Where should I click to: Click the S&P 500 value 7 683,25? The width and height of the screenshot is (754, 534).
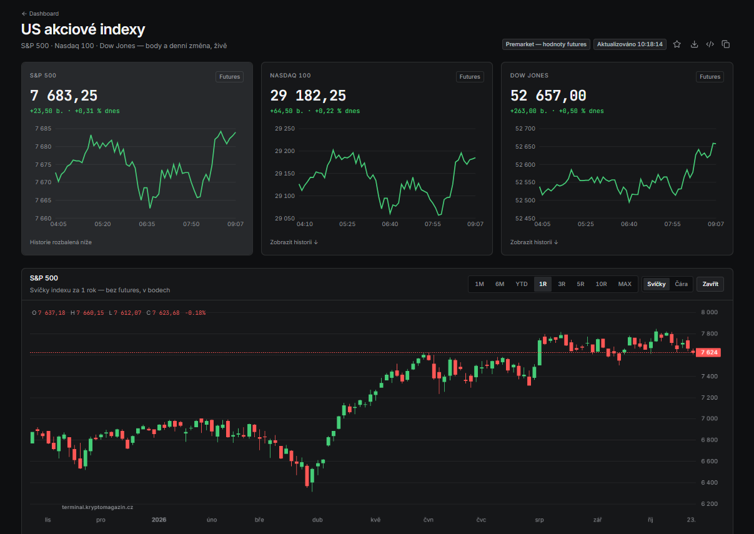[64, 96]
